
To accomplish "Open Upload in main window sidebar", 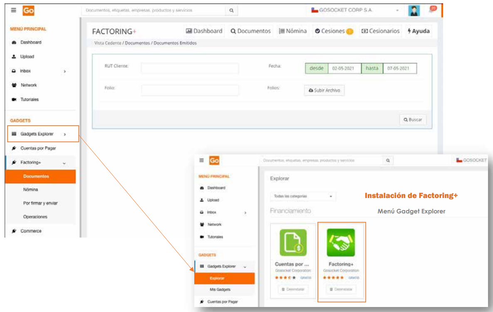I will click(27, 57).
